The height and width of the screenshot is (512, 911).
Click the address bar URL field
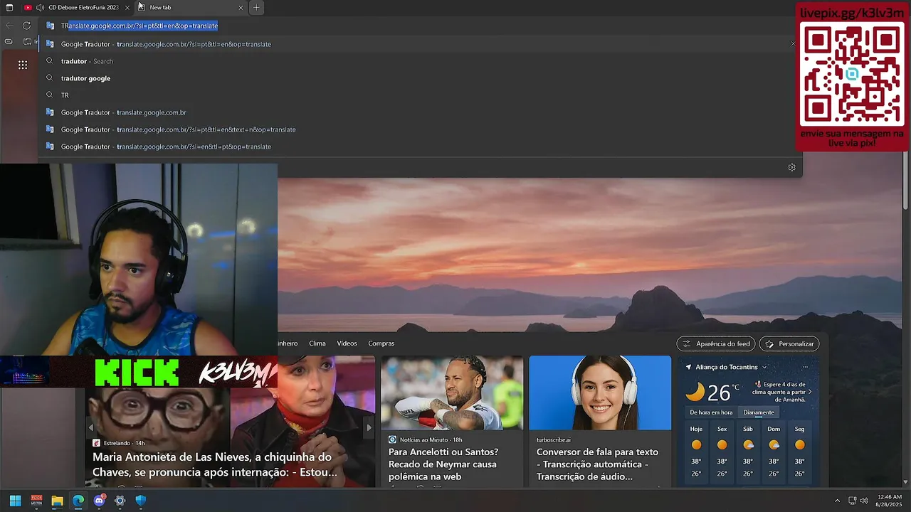point(420,26)
